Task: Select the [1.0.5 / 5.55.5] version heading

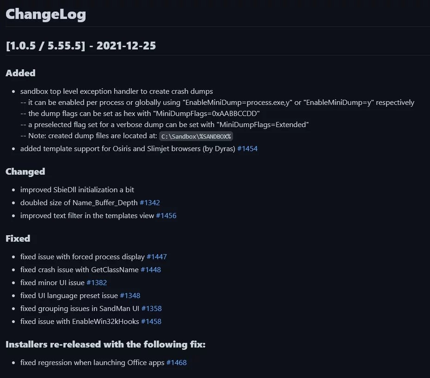Action: [x=80, y=45]
